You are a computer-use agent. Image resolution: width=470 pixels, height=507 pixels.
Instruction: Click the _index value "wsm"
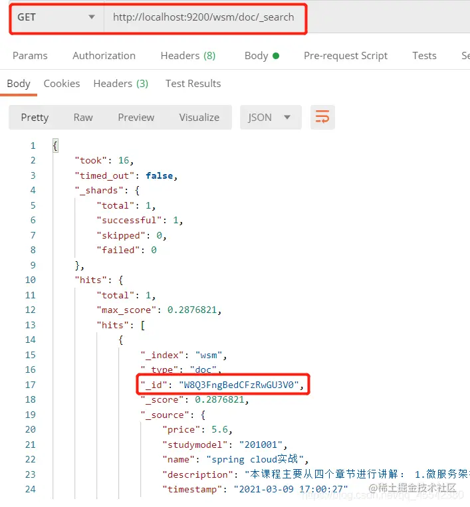[209, 355]
